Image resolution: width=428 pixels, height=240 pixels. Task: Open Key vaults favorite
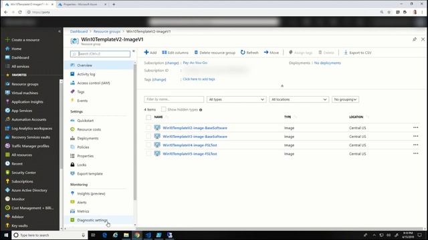[x=19, y=225]
